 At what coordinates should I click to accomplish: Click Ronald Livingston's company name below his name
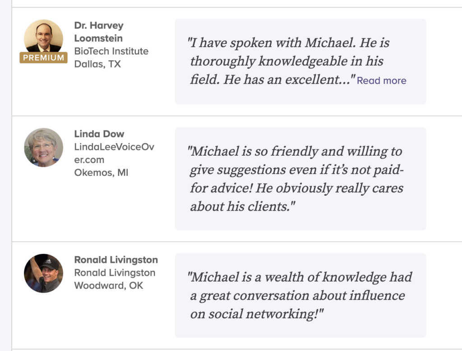point(115,273)
